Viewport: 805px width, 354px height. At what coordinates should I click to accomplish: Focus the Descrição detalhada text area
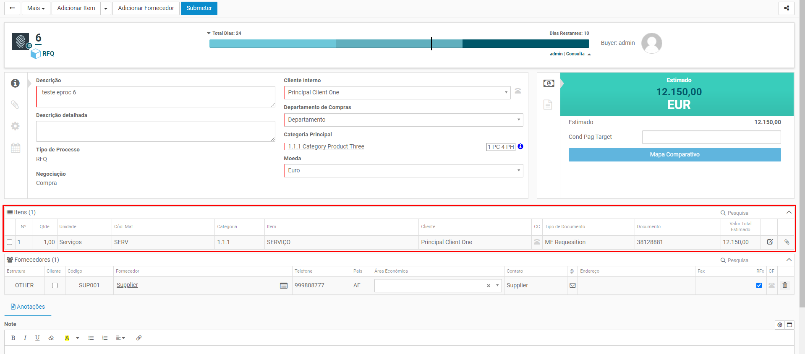(x=156, y=131)
